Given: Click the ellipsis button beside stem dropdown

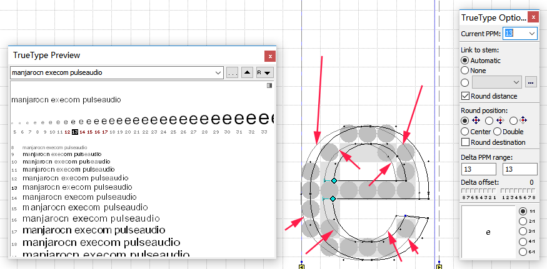Looking at the screenshot, I should pyautogui.click(x=531, y=82).
